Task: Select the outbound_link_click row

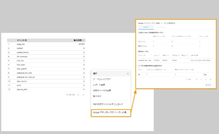Action: 46,73
